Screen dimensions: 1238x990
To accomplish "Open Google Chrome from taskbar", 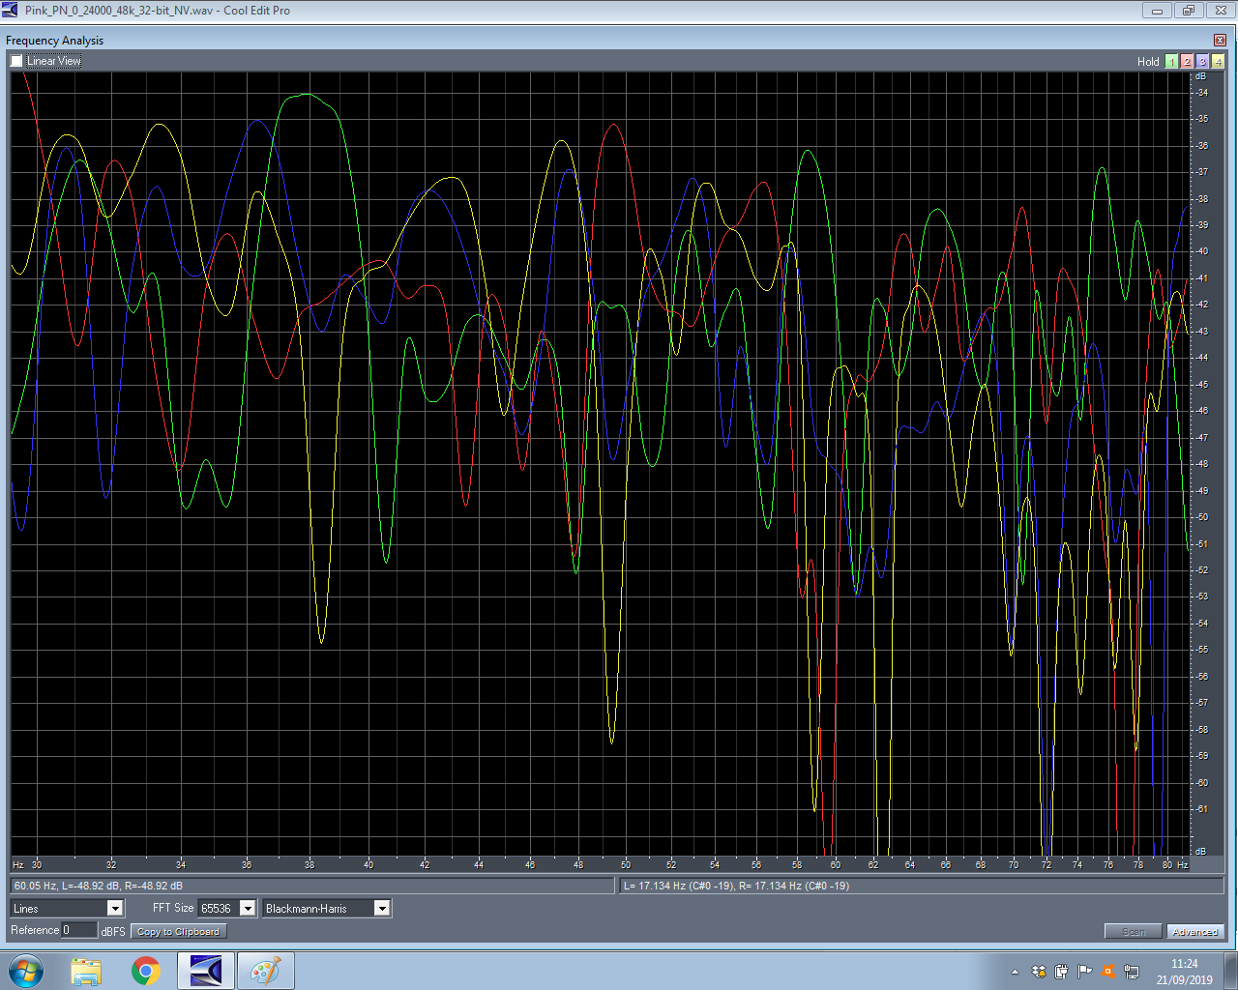I will click(x=146, y=971).
